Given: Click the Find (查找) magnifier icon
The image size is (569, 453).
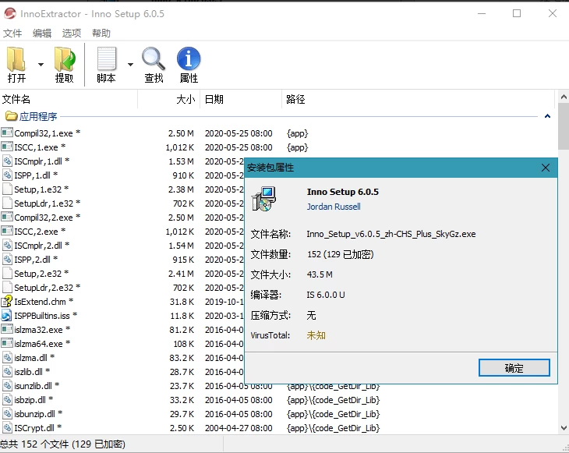Looking at the screenshot, I should pos(154,59).
